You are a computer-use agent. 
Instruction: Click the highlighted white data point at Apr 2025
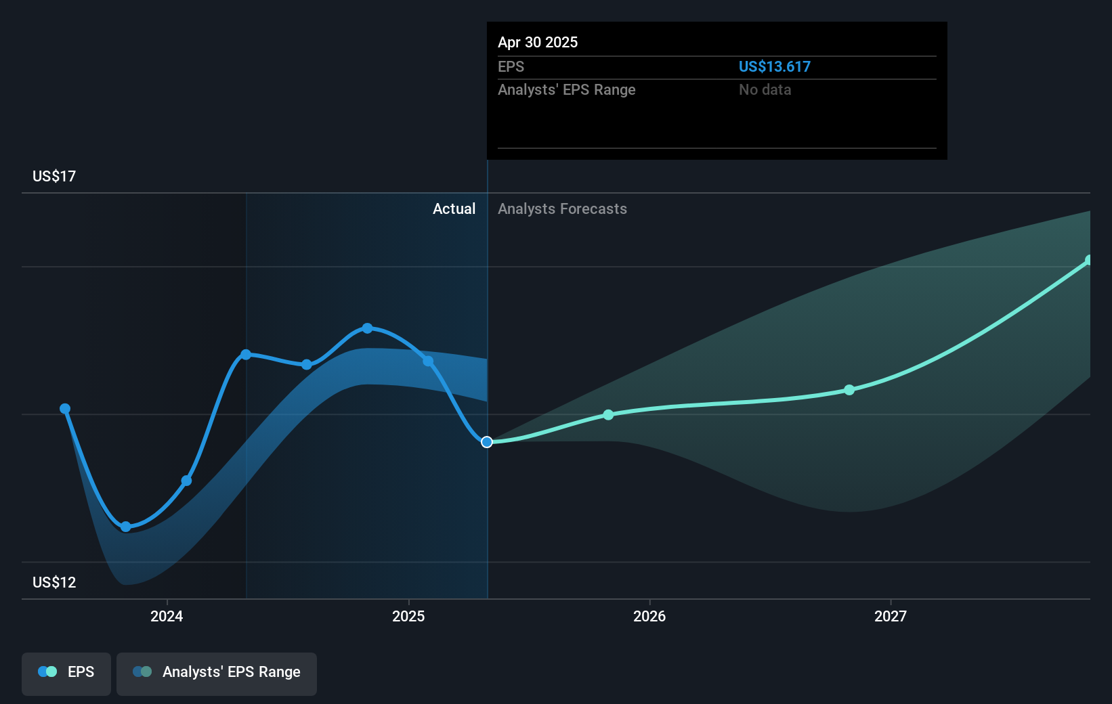click(486, 442)
